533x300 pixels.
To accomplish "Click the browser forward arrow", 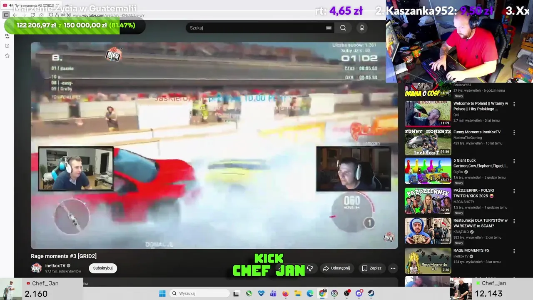I will [24, 15].
